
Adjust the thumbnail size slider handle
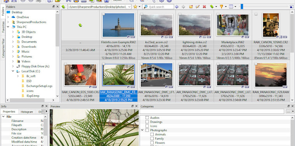(x=242, y=7)
